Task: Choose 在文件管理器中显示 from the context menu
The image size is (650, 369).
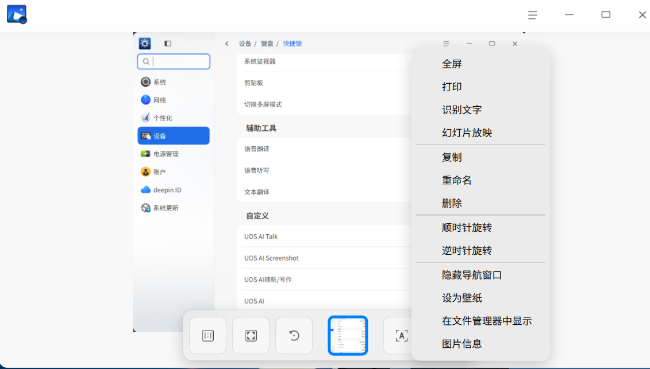Action: tap(481, 321)
